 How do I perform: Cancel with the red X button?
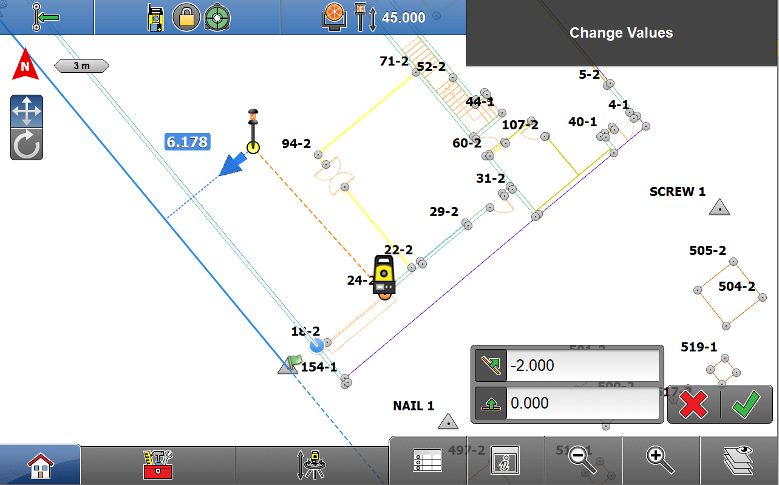click(x=693, y=405)
